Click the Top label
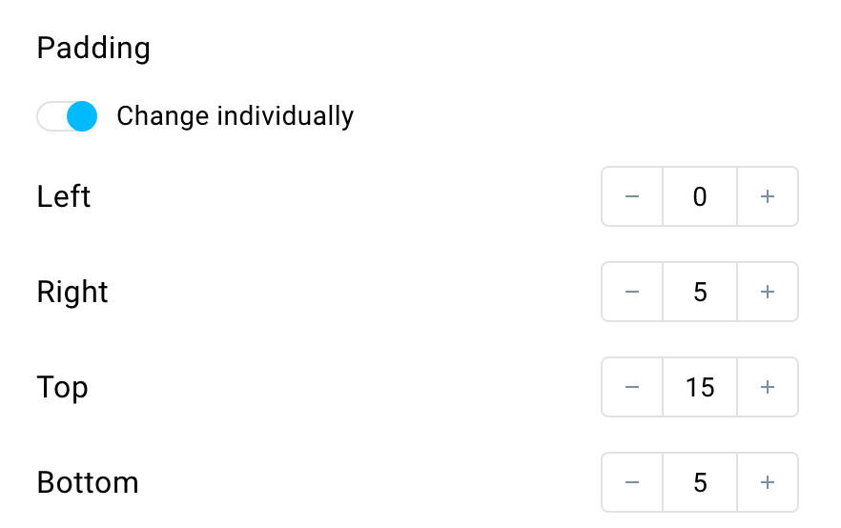The image size is (841, 528). [x=62, y=388]
